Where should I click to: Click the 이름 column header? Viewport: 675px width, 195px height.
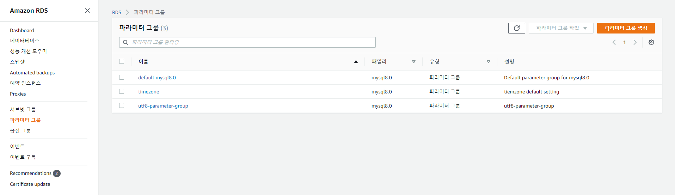[x=143, y=61]
